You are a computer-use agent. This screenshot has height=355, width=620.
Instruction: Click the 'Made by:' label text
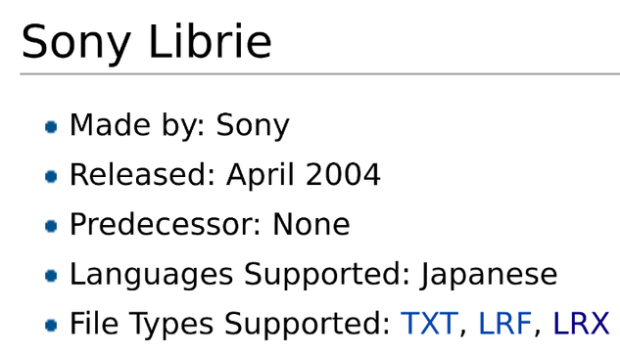pyautogui.click(x=137, y=125)
